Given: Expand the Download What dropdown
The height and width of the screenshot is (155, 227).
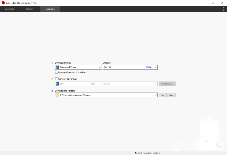Looking at the screenshot, I should point(100,67).
